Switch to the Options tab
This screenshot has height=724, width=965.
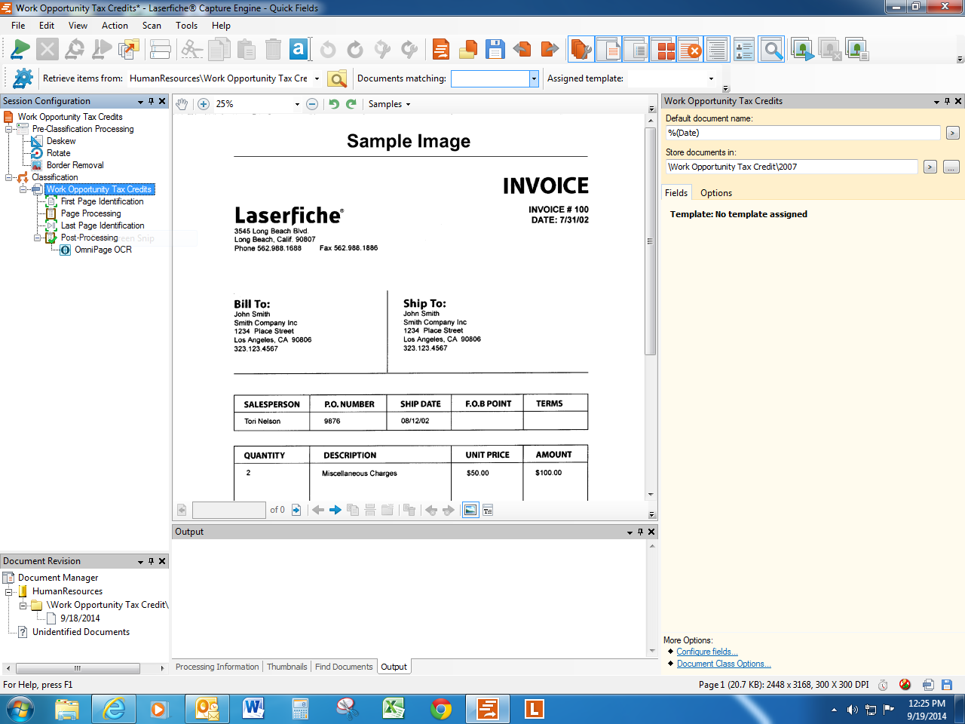(715, 193)
